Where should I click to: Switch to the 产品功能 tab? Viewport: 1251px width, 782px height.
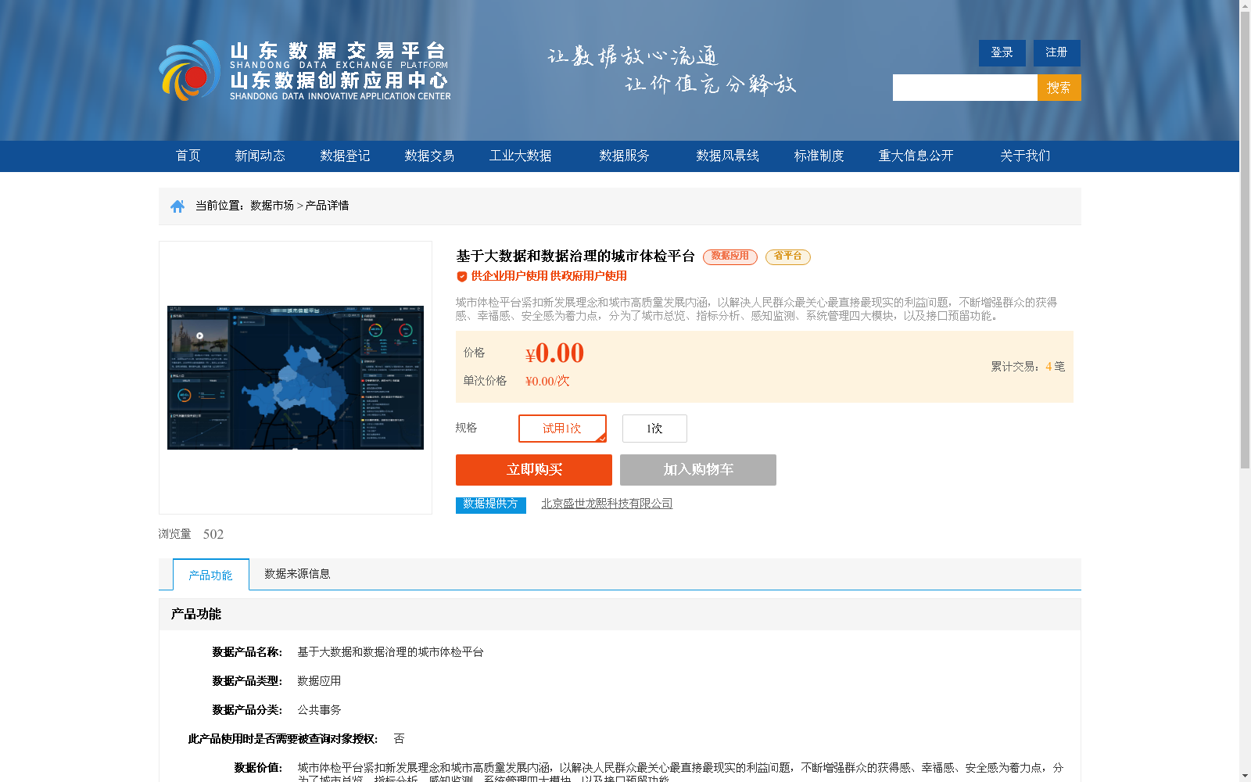(210, 575)
